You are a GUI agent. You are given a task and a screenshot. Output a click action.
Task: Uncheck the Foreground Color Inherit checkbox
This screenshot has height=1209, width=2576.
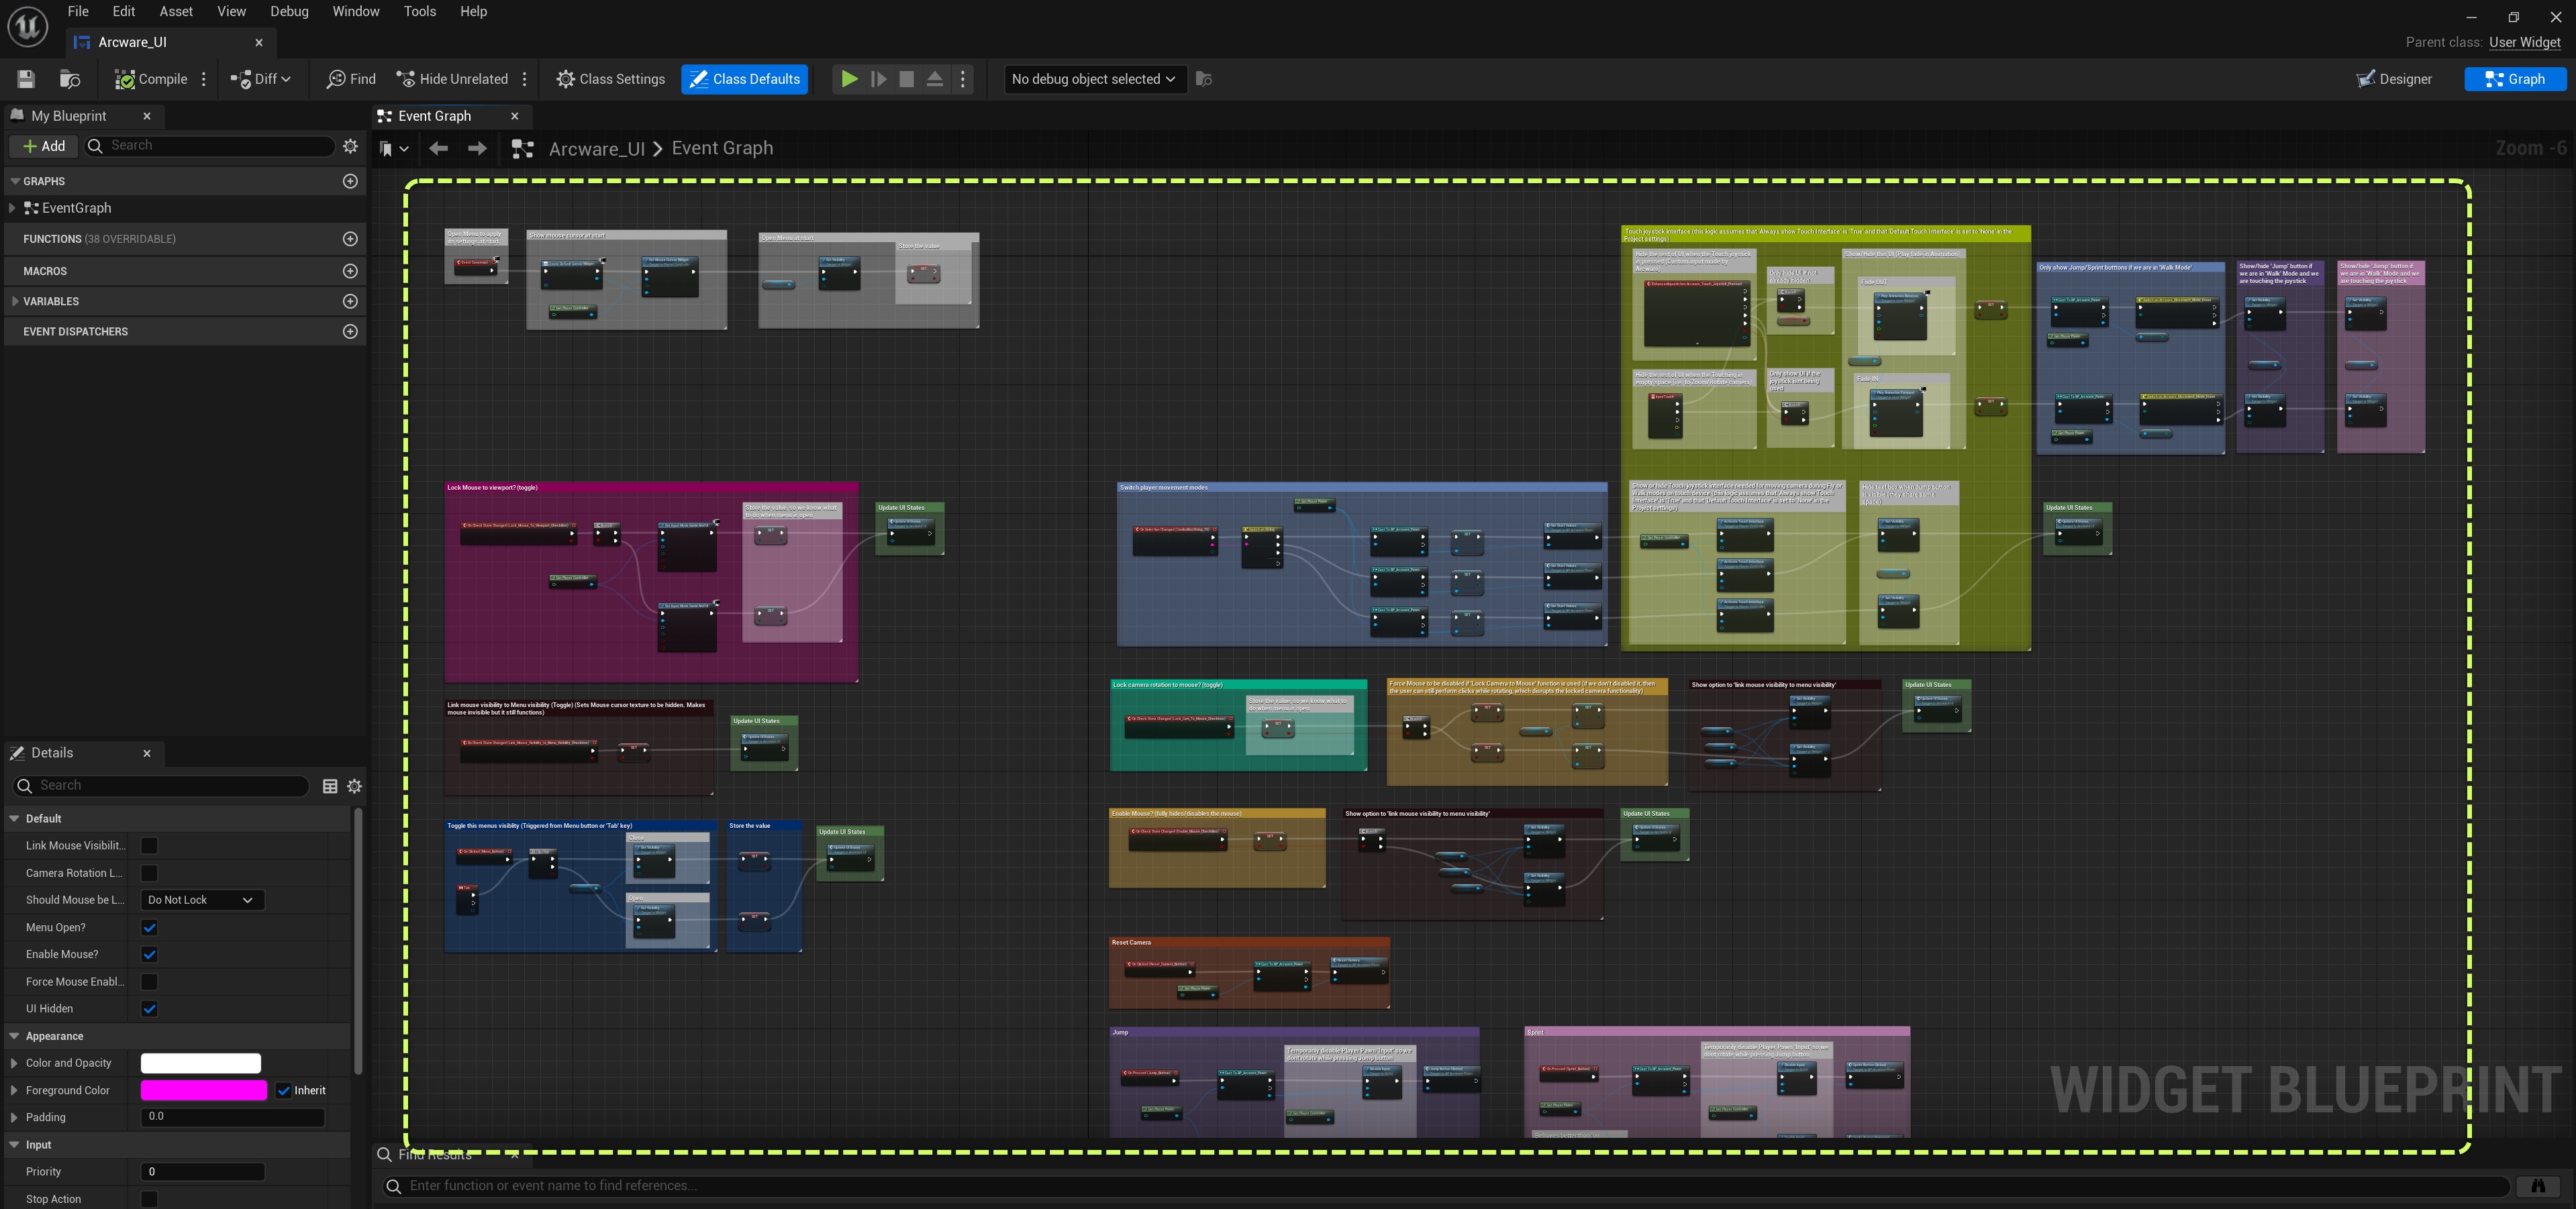pyautogui.click(x=284, y=1090)
